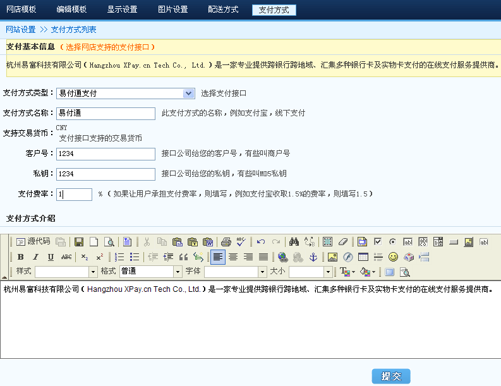Insert a page break icon
The image size is (501, 386).
(424, 257)
